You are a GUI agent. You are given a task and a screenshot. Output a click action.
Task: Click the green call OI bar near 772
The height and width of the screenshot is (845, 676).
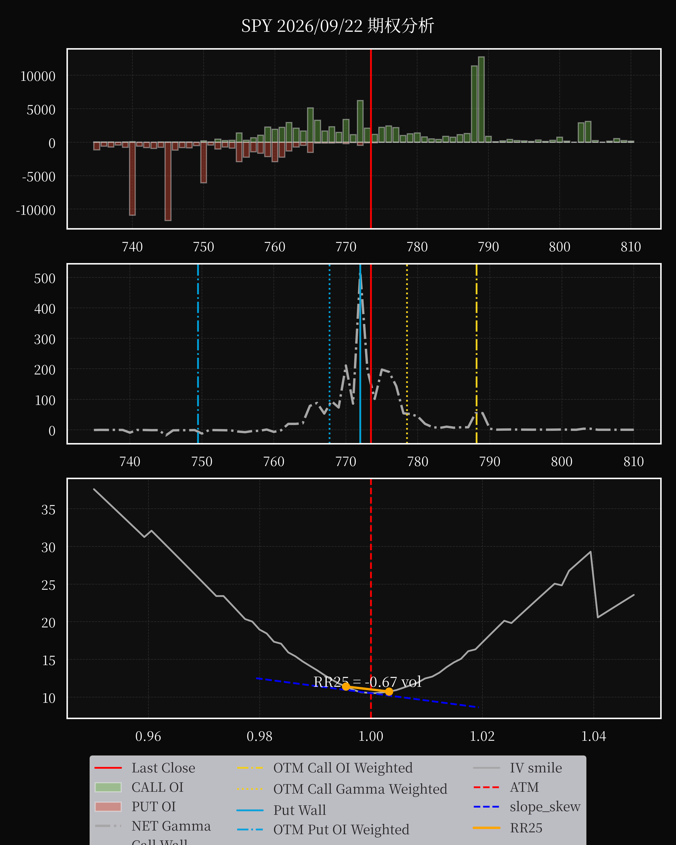[360, 121]
